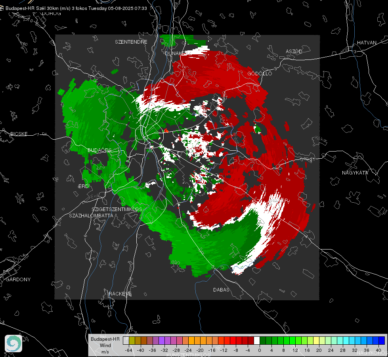Click the 'Budapest-HR Wind m/s' legend label
The image size is (388, 357).
point(105,345)
